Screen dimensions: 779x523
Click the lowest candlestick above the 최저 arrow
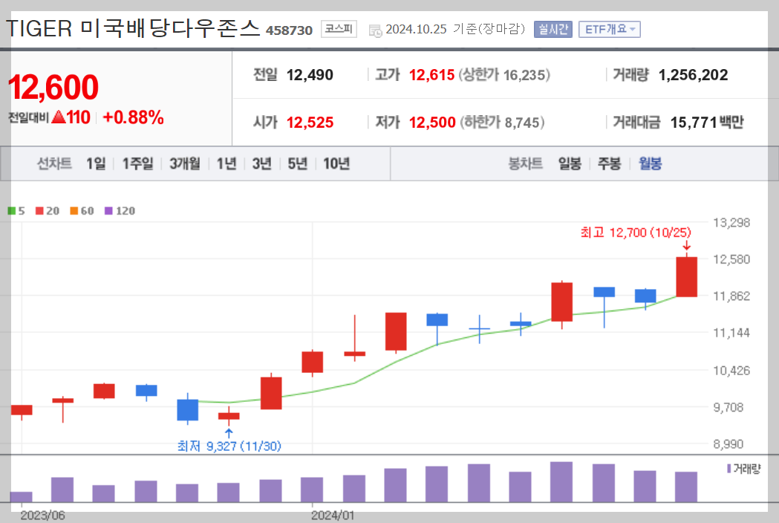[229, 416]
